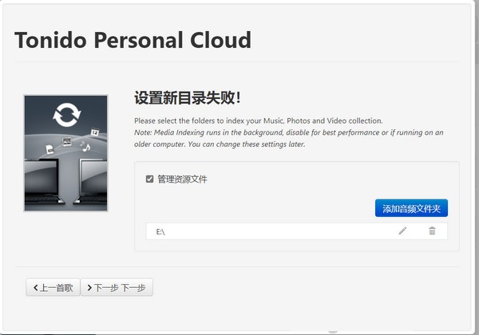Viewport: 479px width, 335px height.
Task: Go back with 上一首歌 button
Action: [53, 287]
